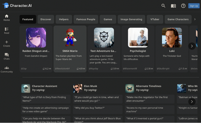Open the Raiden Shogun character image

pos(36,37)
